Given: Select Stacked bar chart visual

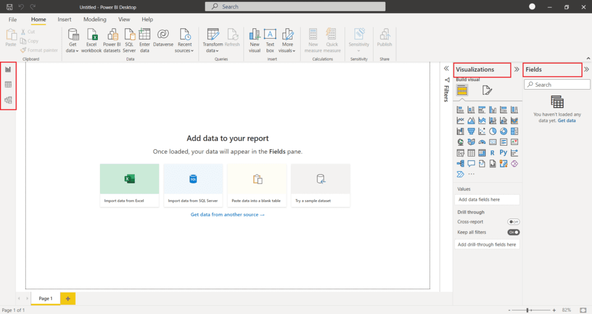Looking at the screenshot, I should tap(460, 109).
